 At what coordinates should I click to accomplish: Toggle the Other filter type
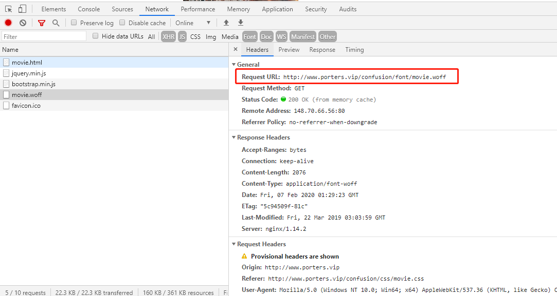point(328,36)
